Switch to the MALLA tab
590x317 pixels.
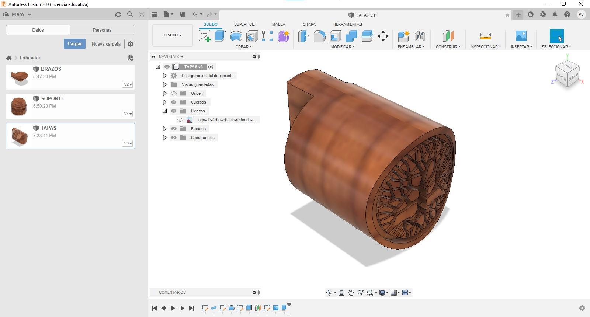pos(279,24)
